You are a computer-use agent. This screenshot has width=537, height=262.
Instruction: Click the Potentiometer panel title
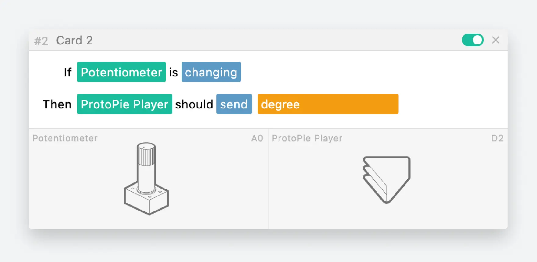[65, 138]
